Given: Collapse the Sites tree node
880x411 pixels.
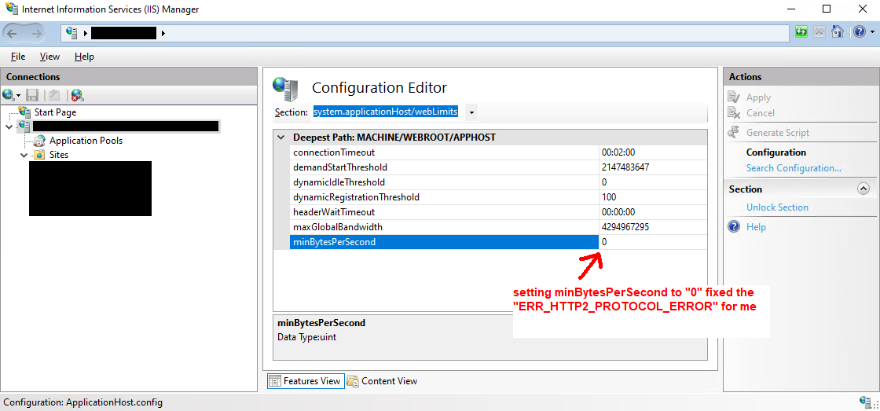Looking at the screenshot, I should click(24, 155).
